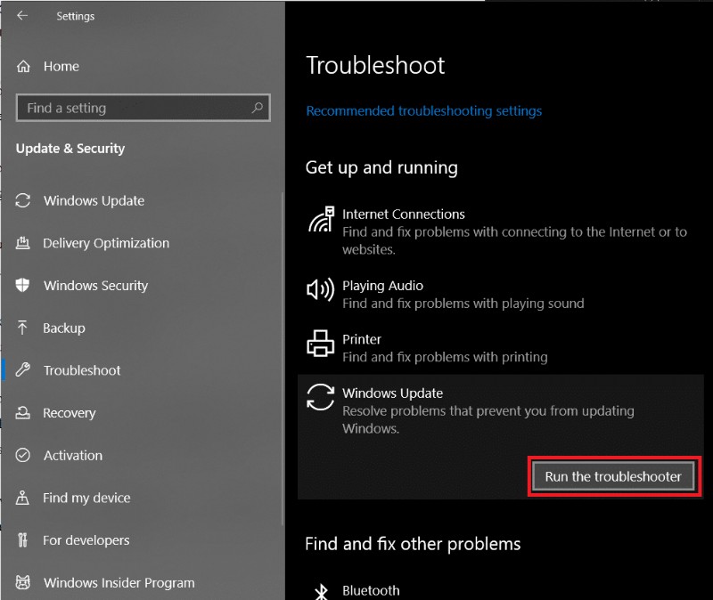Click the For developers icon

(21, 540)
